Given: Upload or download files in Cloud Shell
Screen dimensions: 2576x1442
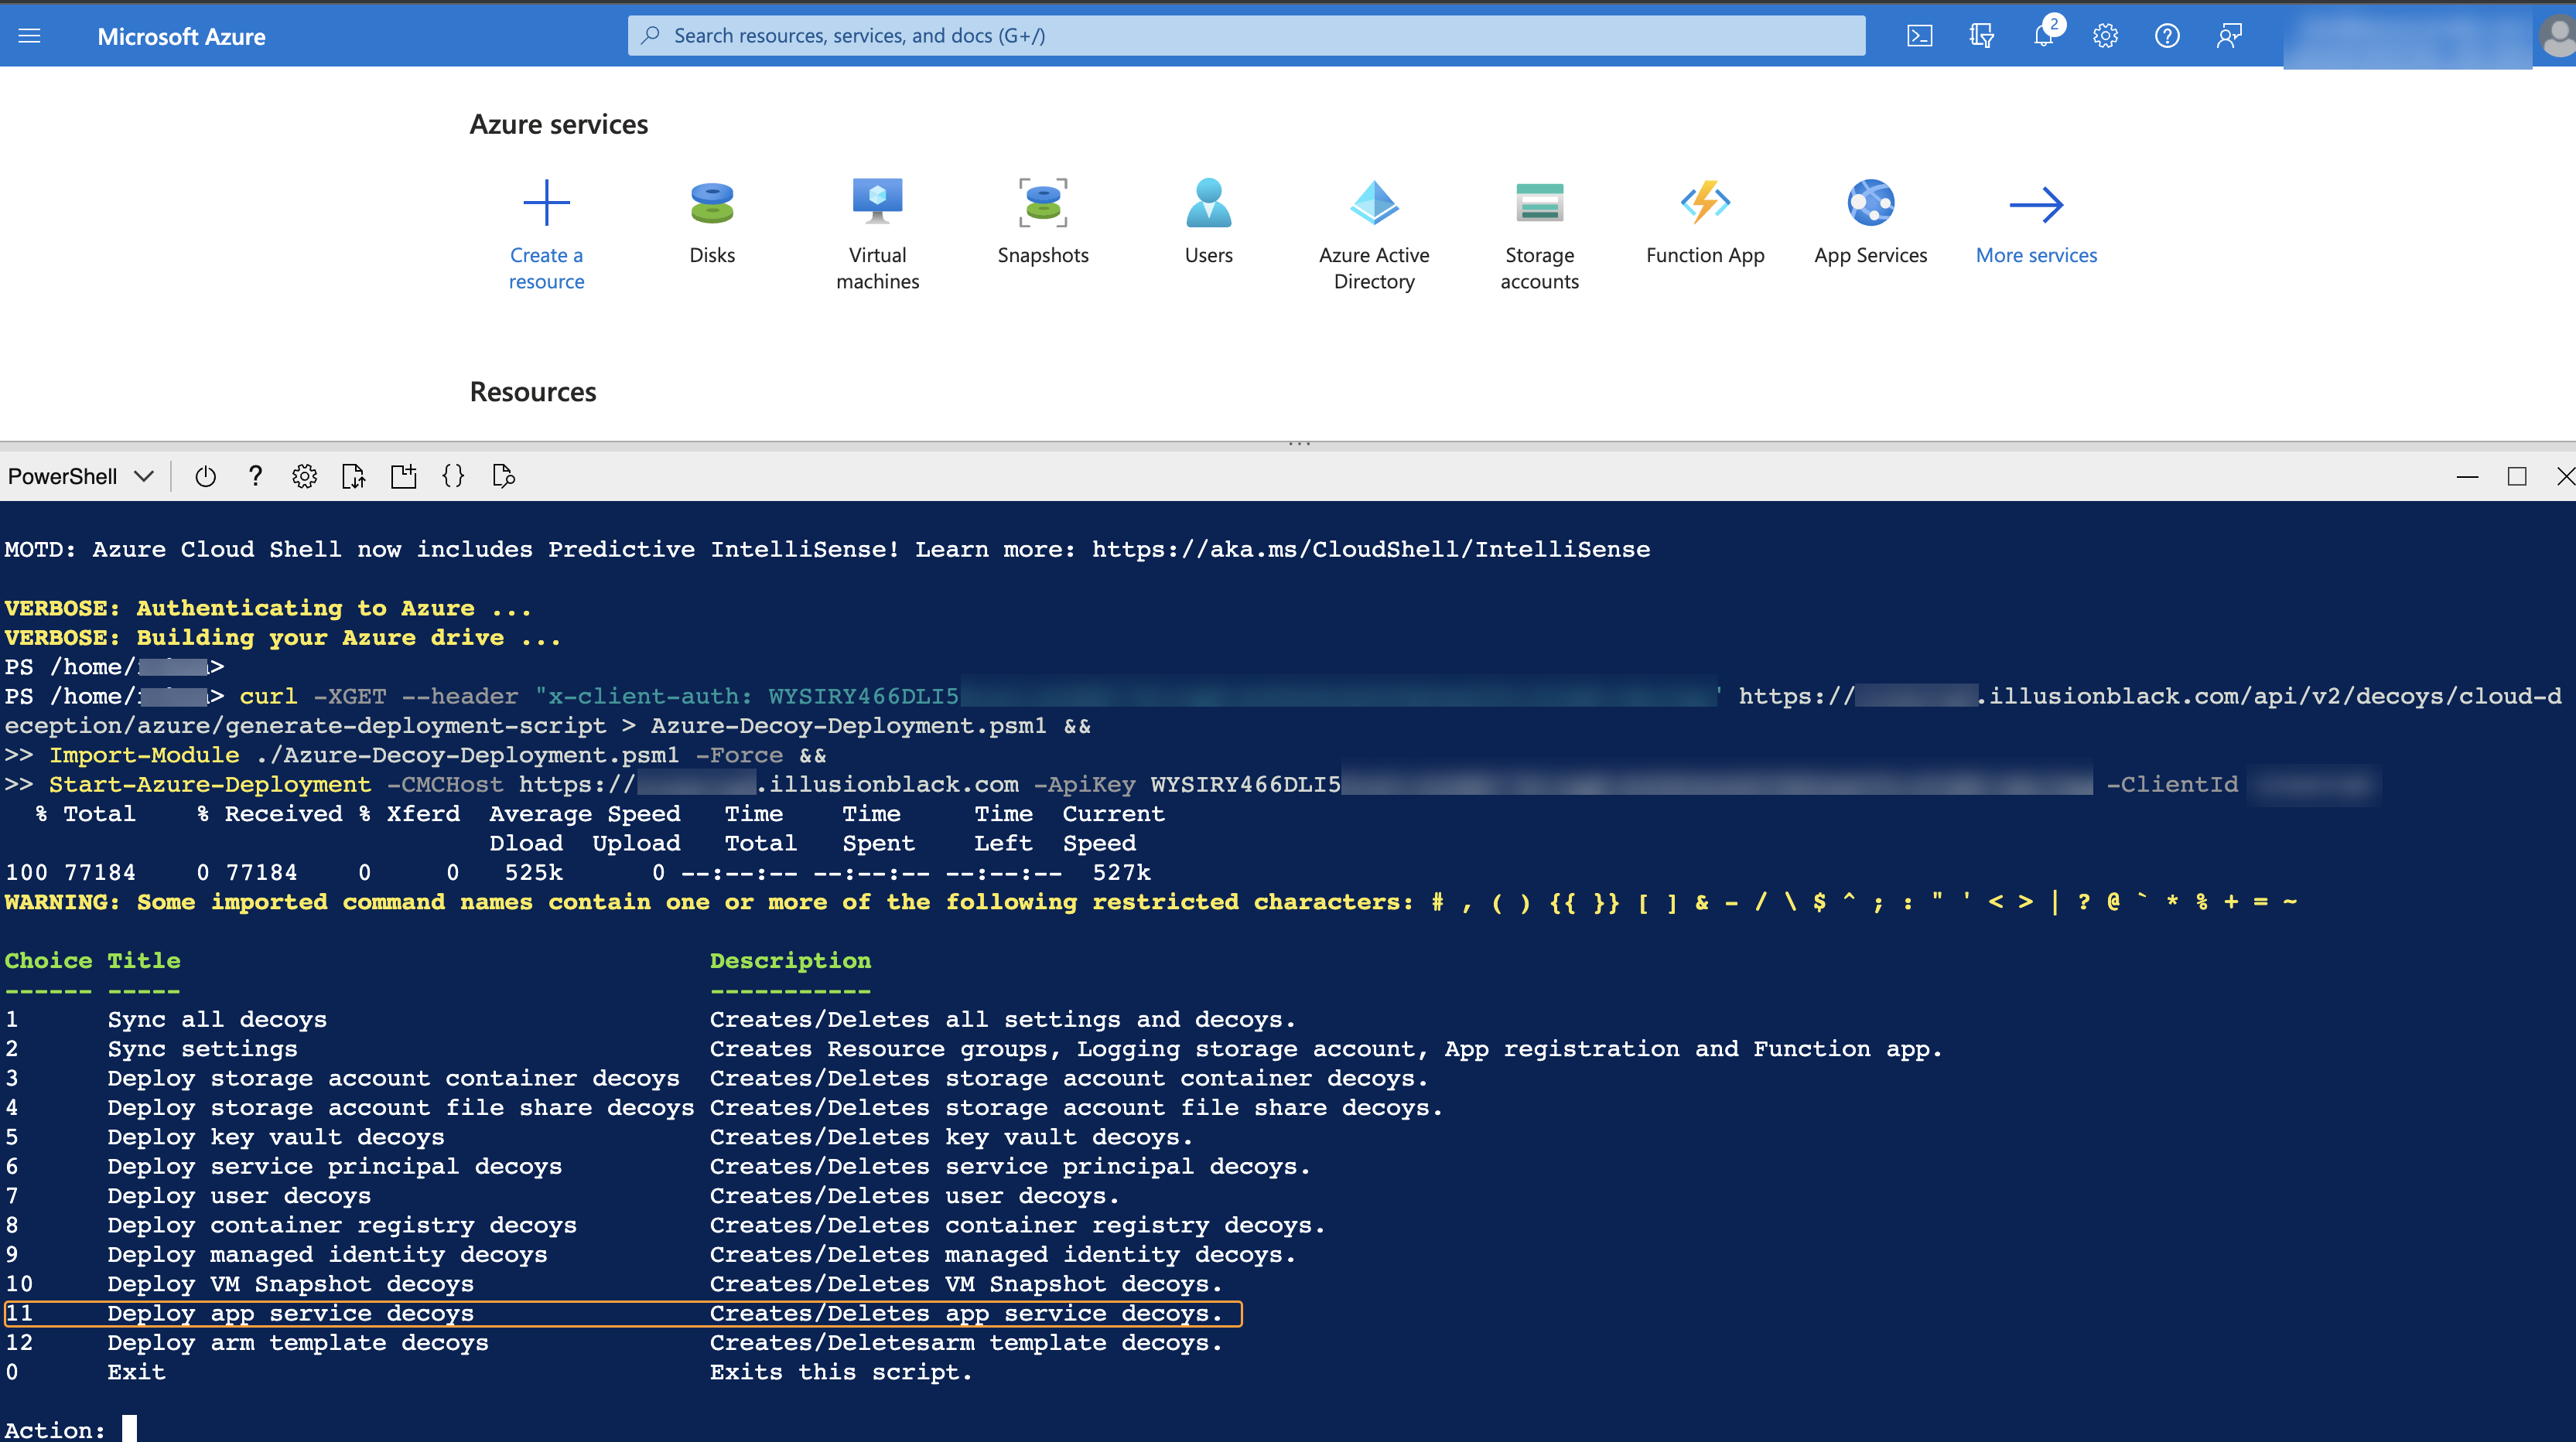Looking at the screenshot, I should [353, 476].
